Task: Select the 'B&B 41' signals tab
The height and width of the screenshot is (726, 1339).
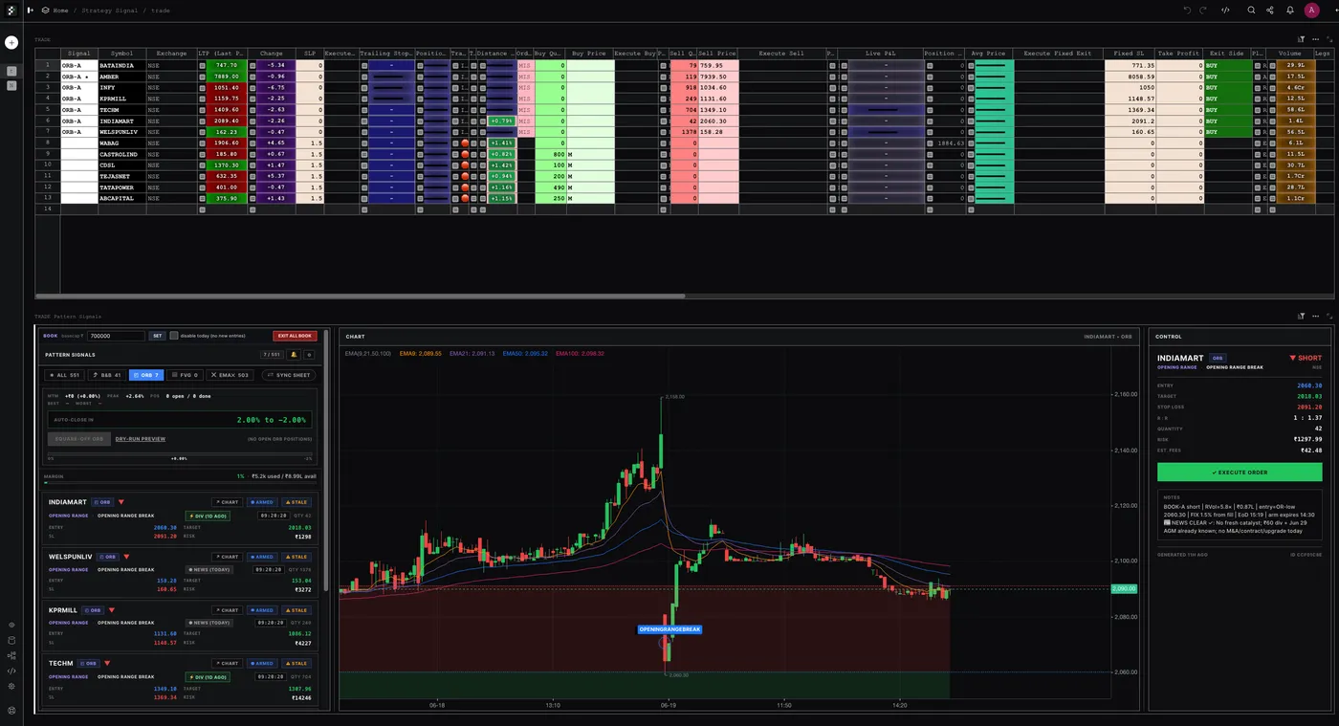Action: click(106, 375)
